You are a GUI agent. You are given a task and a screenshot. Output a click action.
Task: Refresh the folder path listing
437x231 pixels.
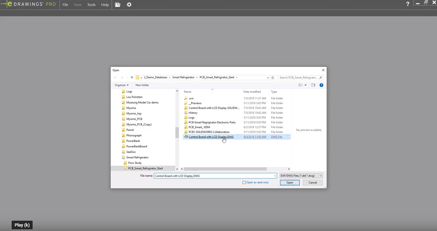click(273, 78)
